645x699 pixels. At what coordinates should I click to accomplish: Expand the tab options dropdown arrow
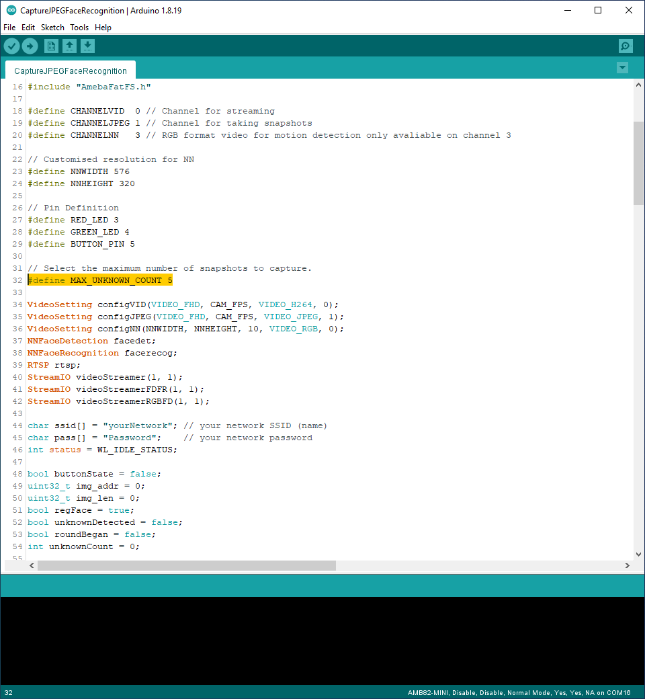point(622,67)
